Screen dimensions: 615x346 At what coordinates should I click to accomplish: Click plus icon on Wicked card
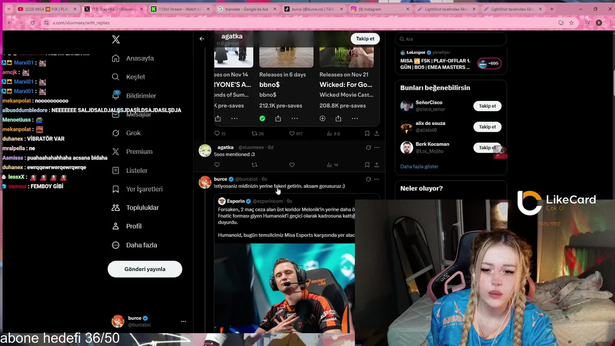[322, 118]
